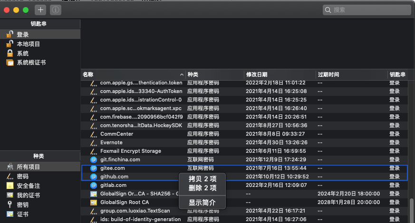This screenshot has height=223, width=415.
Task: Click the @ icon beside git.finchina.com
Action: (94, 159)
